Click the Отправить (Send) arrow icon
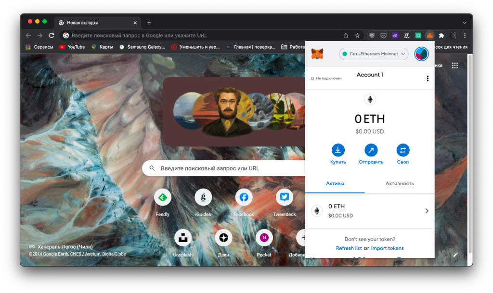 point(371,150)
